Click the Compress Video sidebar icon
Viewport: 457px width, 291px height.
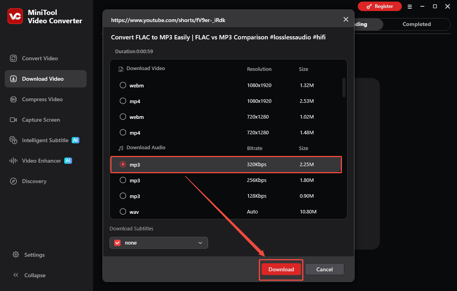point(13,99)
